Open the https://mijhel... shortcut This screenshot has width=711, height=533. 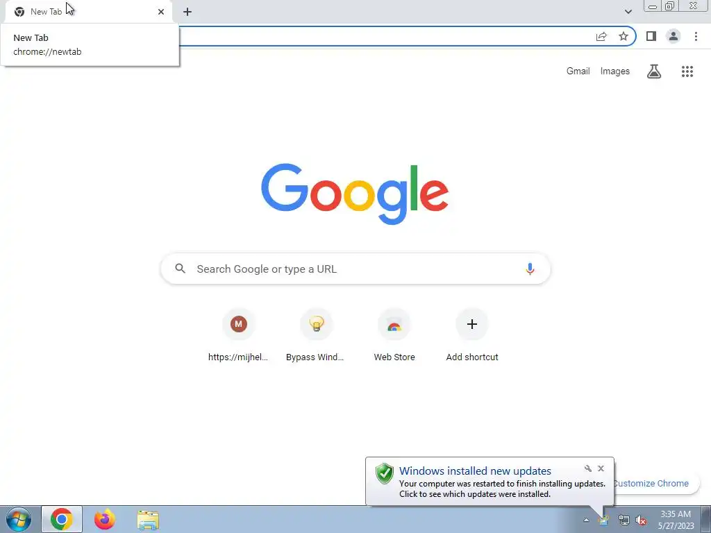point(239,335)
